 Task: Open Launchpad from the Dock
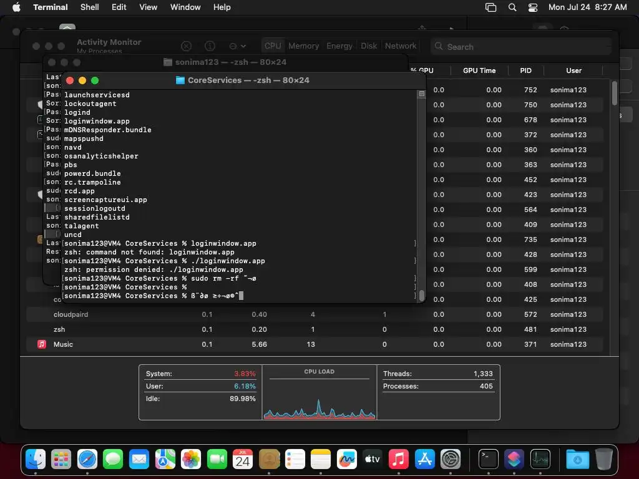coord(61,459)
